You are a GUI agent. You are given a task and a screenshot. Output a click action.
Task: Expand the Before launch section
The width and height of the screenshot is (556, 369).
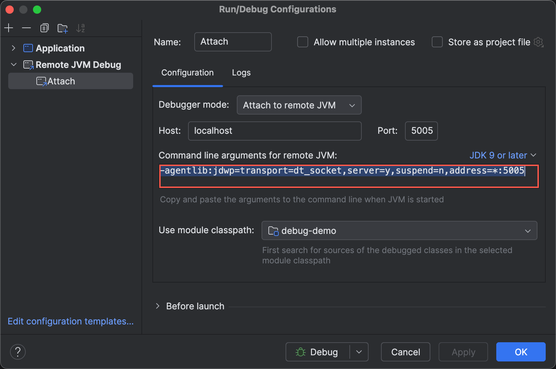158,306
